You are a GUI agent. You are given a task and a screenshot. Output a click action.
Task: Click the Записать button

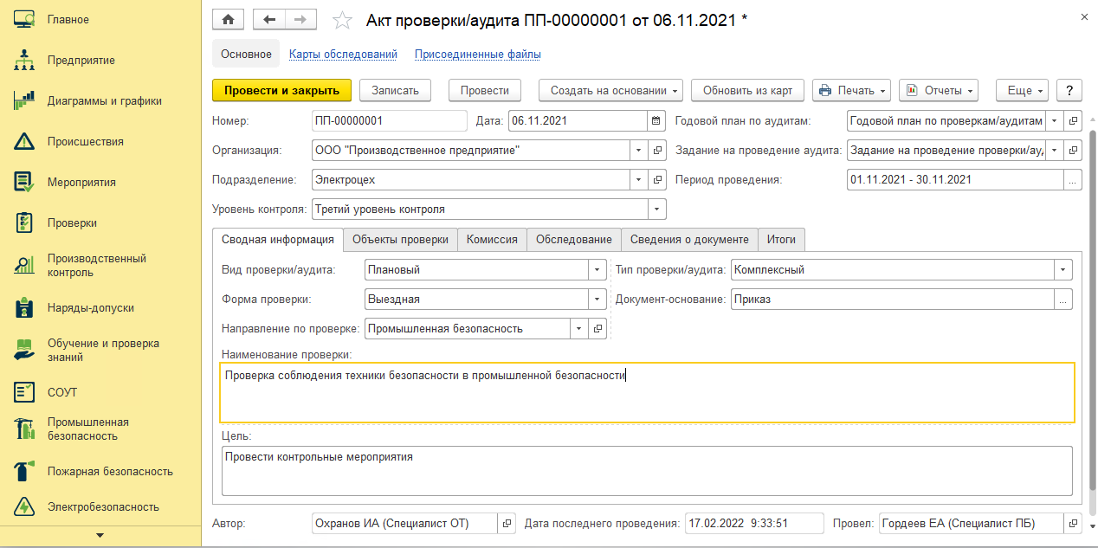[395, 90]
